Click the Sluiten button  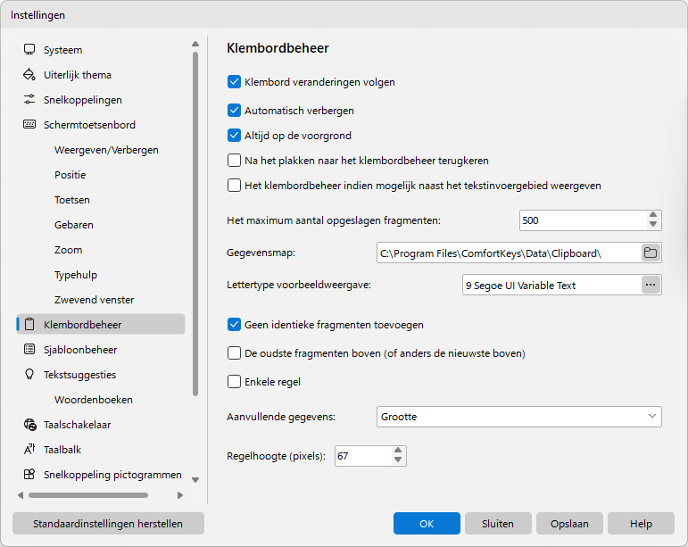[x=498, y=523]
